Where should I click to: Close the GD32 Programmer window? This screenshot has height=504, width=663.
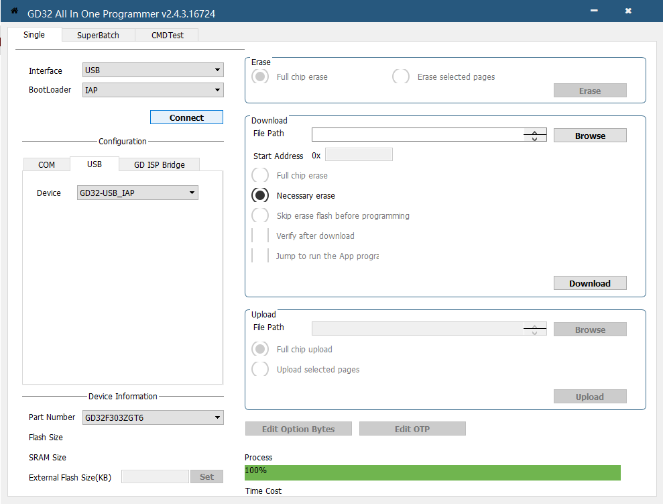click(x=628, y=11)
